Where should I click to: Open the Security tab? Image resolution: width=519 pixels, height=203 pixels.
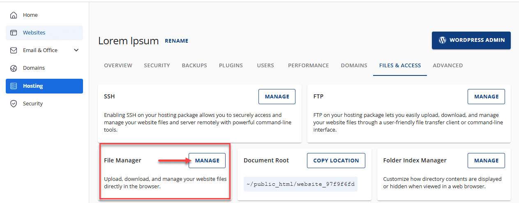[x=157, y=66]
